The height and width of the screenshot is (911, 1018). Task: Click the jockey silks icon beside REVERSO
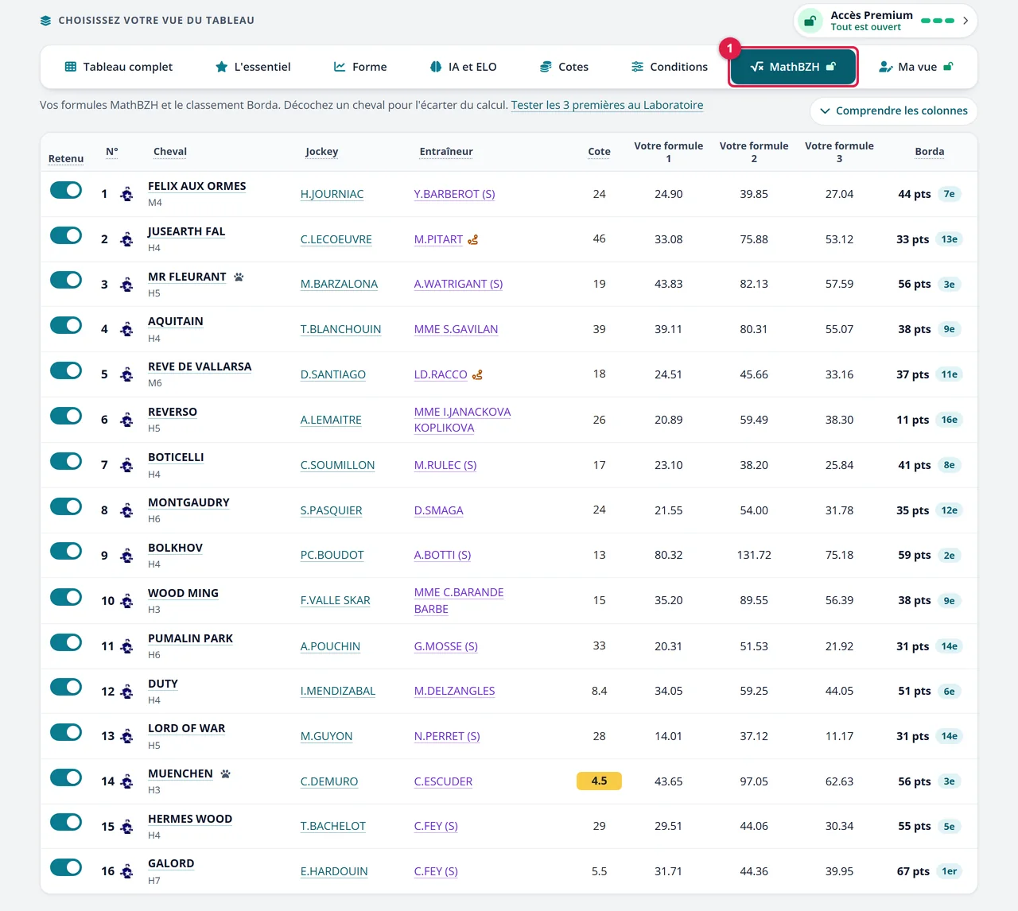pos(126,420)
